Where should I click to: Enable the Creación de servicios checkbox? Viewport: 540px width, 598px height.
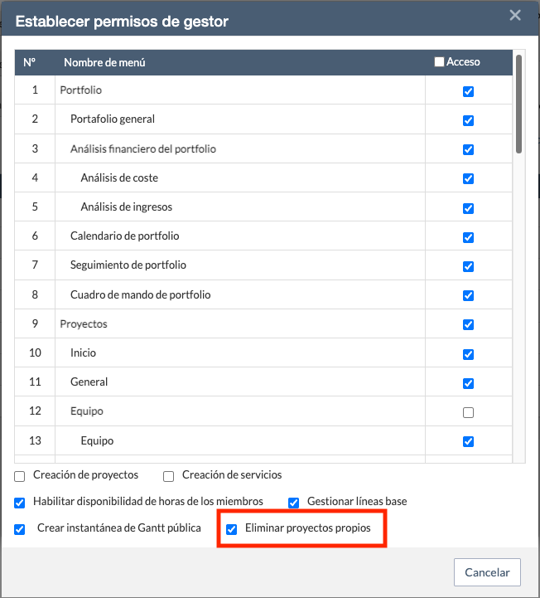point(169,476)
